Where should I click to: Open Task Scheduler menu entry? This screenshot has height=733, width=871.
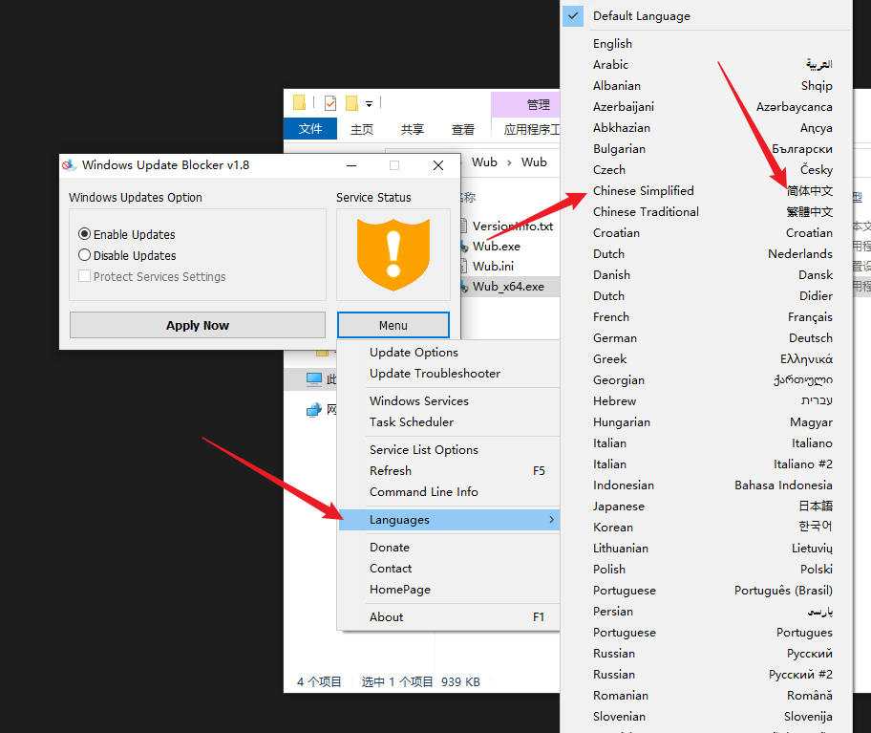coord(449,422)
